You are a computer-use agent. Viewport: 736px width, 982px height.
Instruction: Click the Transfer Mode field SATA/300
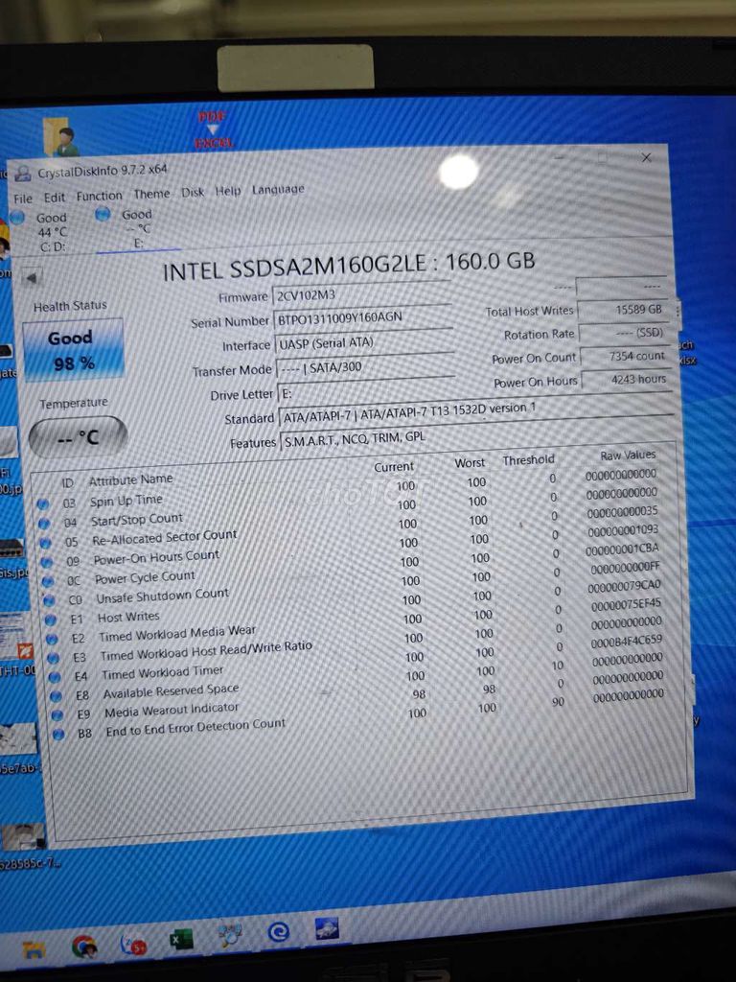click(365, 366)
